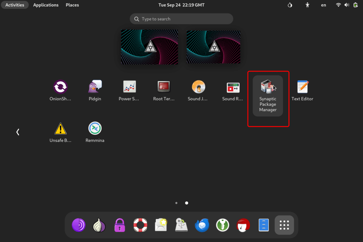Open the Places menu

coord(72,5)
